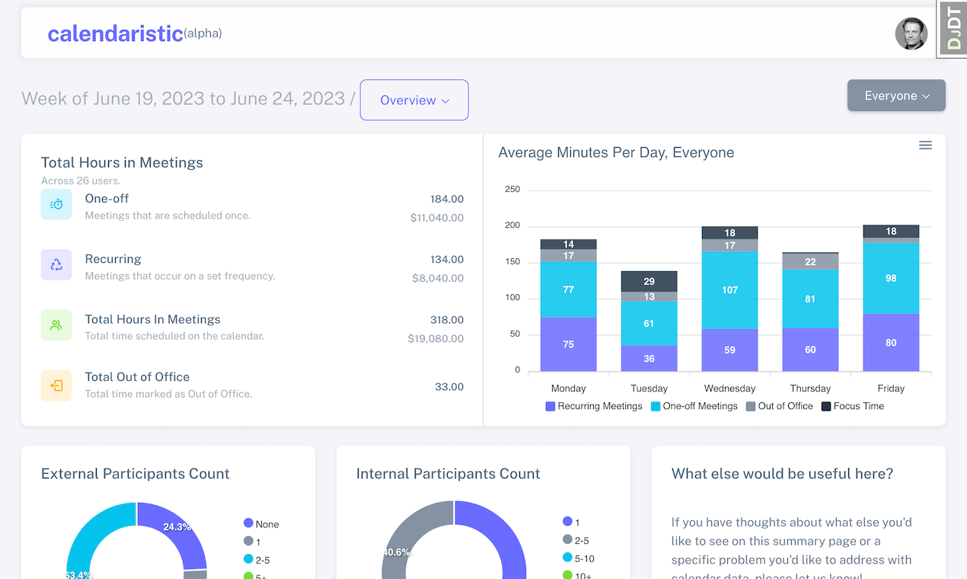Click Monday one-off bar segment 77
Image resolution: width=967 pixels, height=579 pixels.
click(x=568, y=289)
